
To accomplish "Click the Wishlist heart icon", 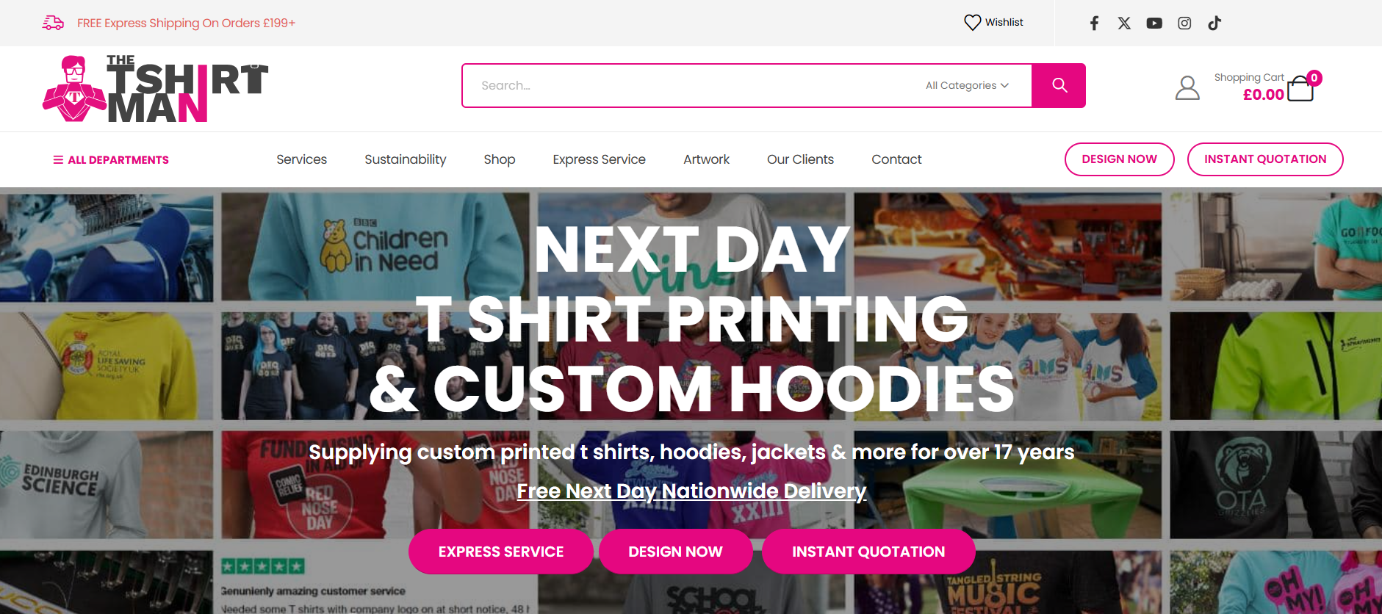I will point(972,22).
